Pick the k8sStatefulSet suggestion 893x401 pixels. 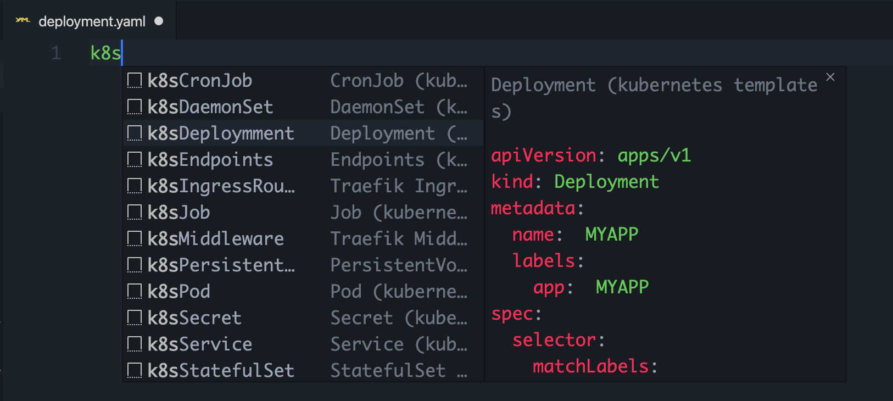(221, 371)
